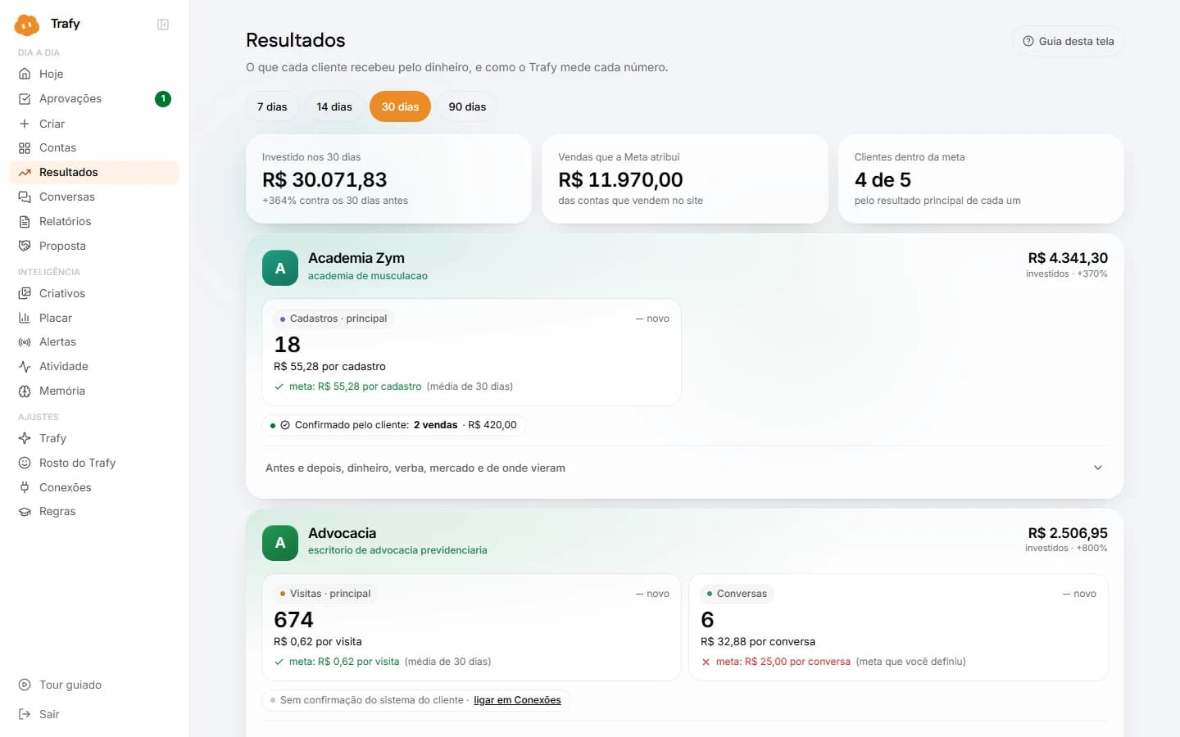Viewport: 1180px width, 737px height.
Task: Click the Criar plus icon
Action: 25,124
